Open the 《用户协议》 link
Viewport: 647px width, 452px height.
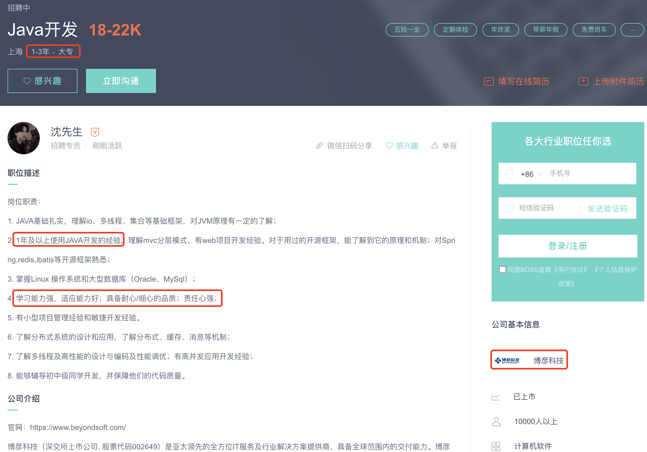[570, 270]
